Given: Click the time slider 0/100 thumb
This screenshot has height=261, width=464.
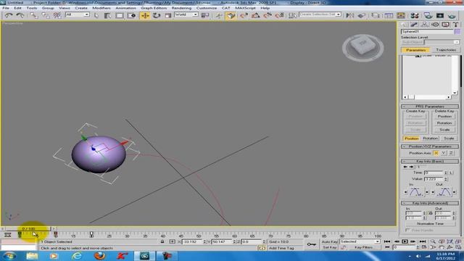Looking at the screenshot, I should (x=28, y=229).
